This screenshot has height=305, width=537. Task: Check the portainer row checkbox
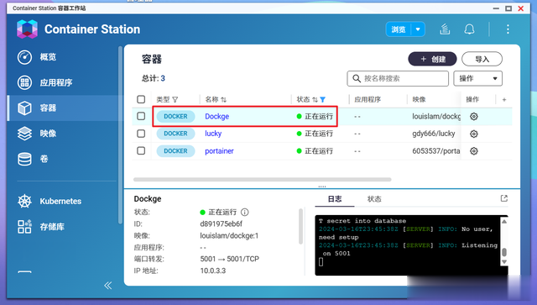[x=141, y=150]
